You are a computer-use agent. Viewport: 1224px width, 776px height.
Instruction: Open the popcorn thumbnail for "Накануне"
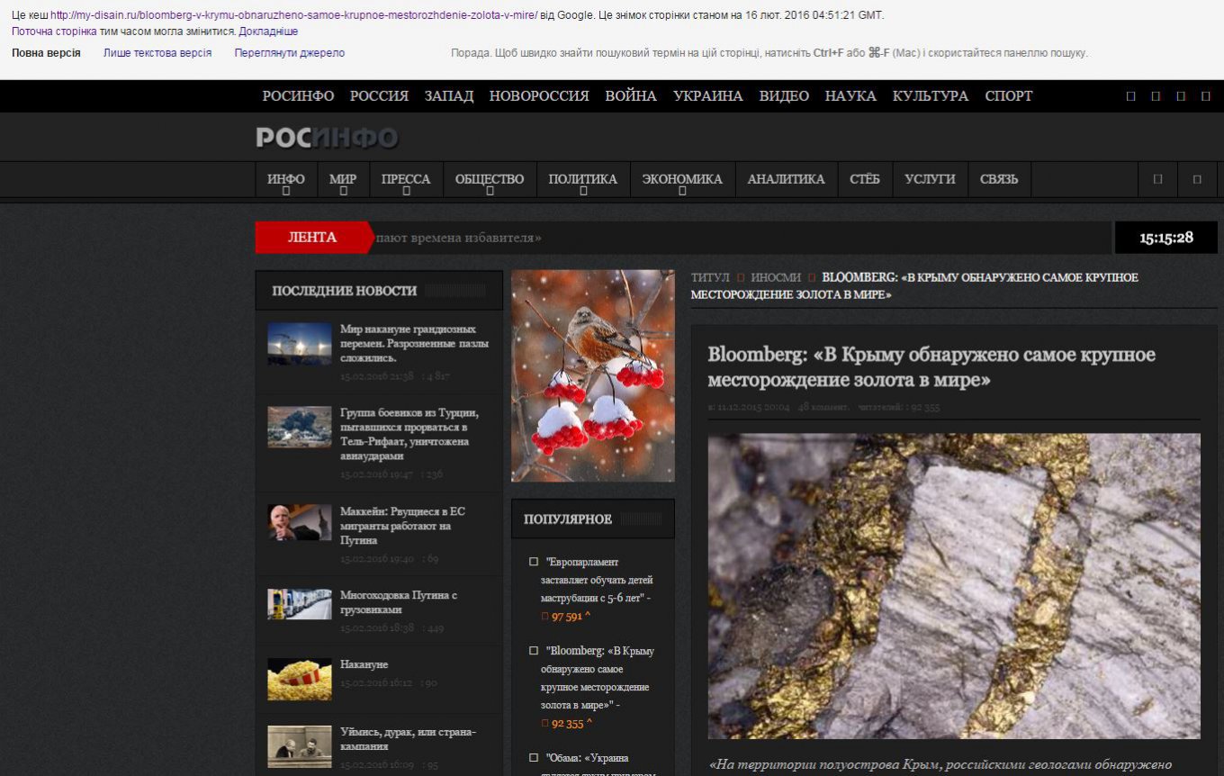300,679
